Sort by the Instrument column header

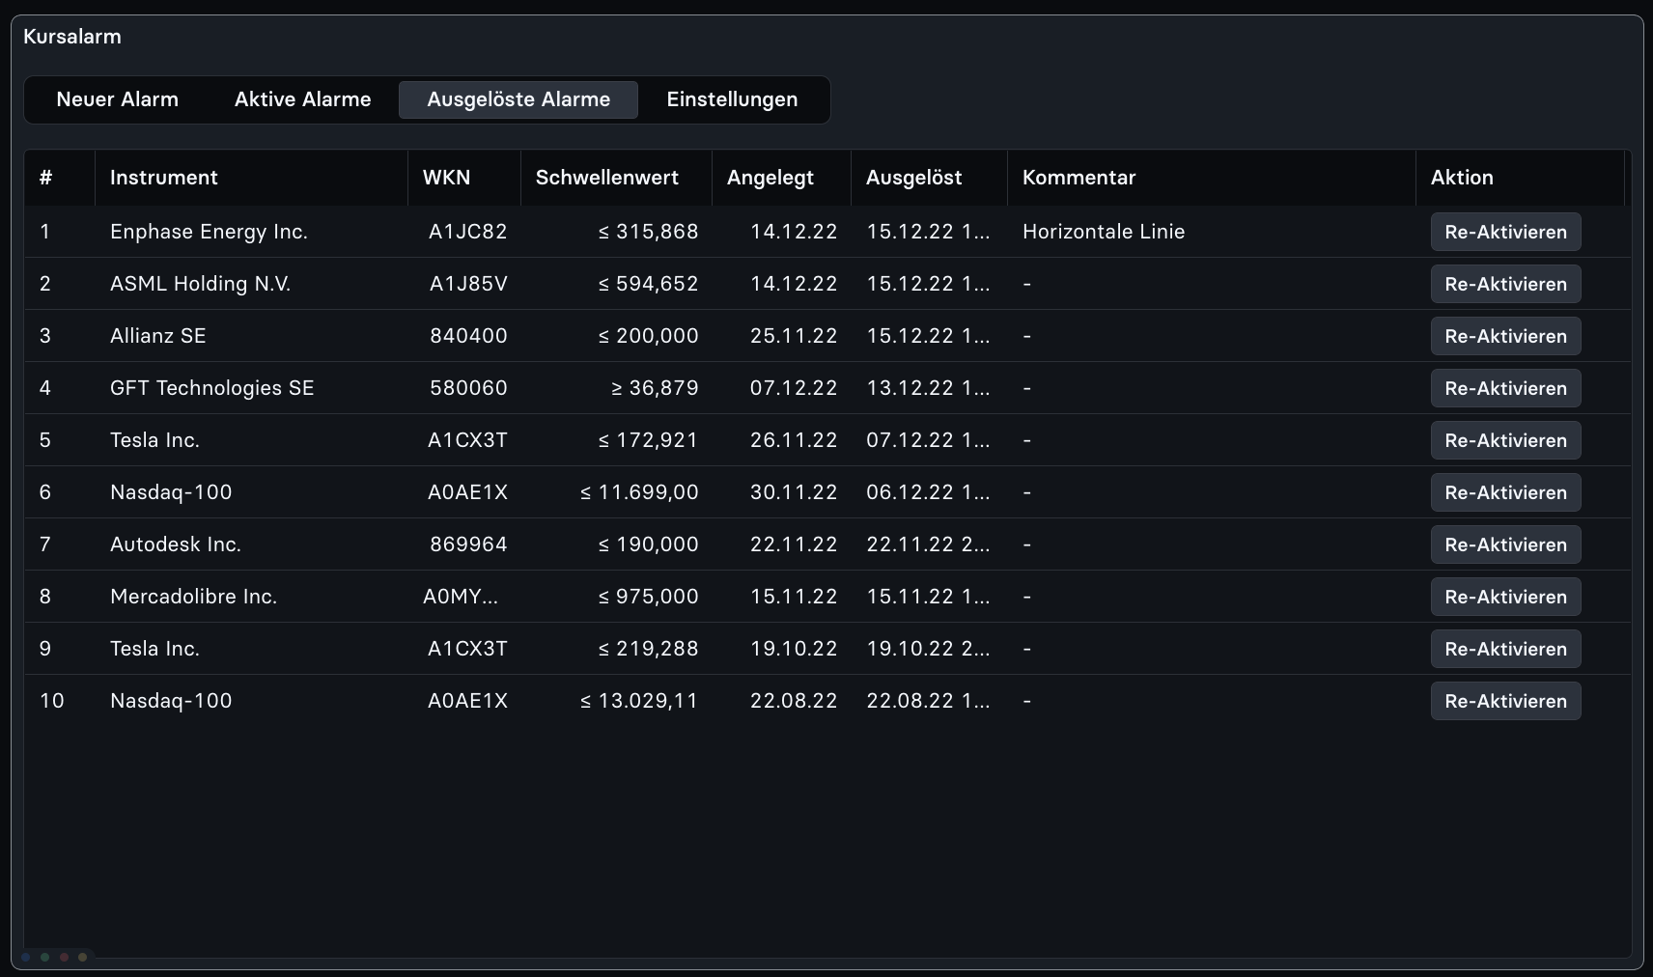pos(251,178)
